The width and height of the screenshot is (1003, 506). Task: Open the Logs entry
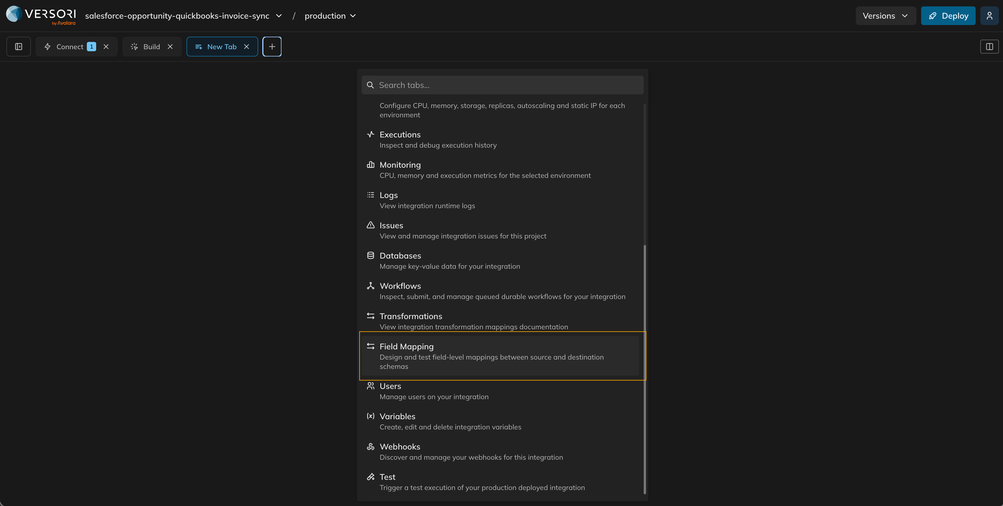[x=500, y=200]
